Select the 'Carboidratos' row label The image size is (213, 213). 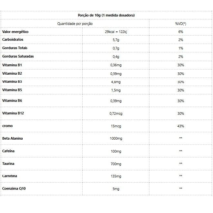(x=13, y=39)
